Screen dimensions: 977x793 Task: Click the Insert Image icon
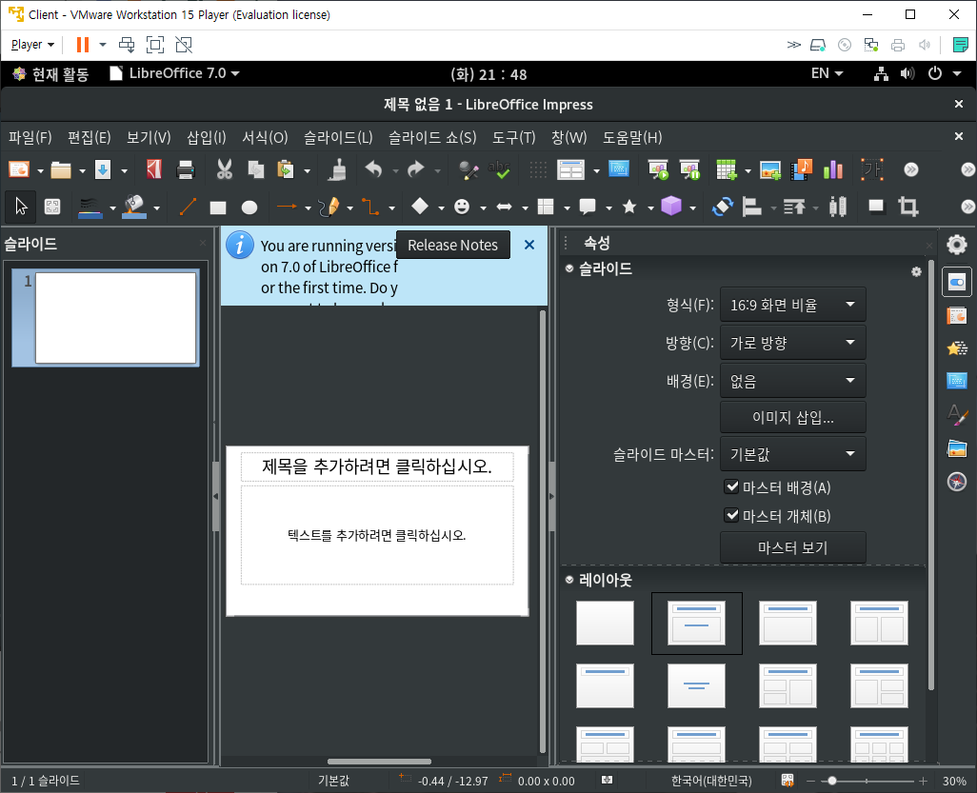770,169
